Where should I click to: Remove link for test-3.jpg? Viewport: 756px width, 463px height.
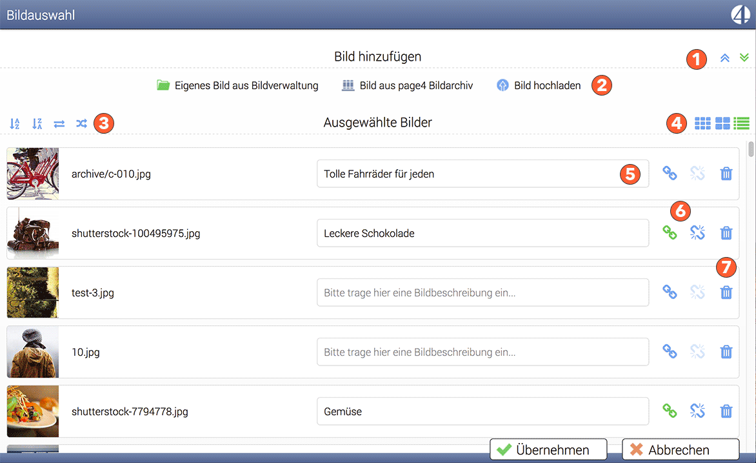[697, 292]
